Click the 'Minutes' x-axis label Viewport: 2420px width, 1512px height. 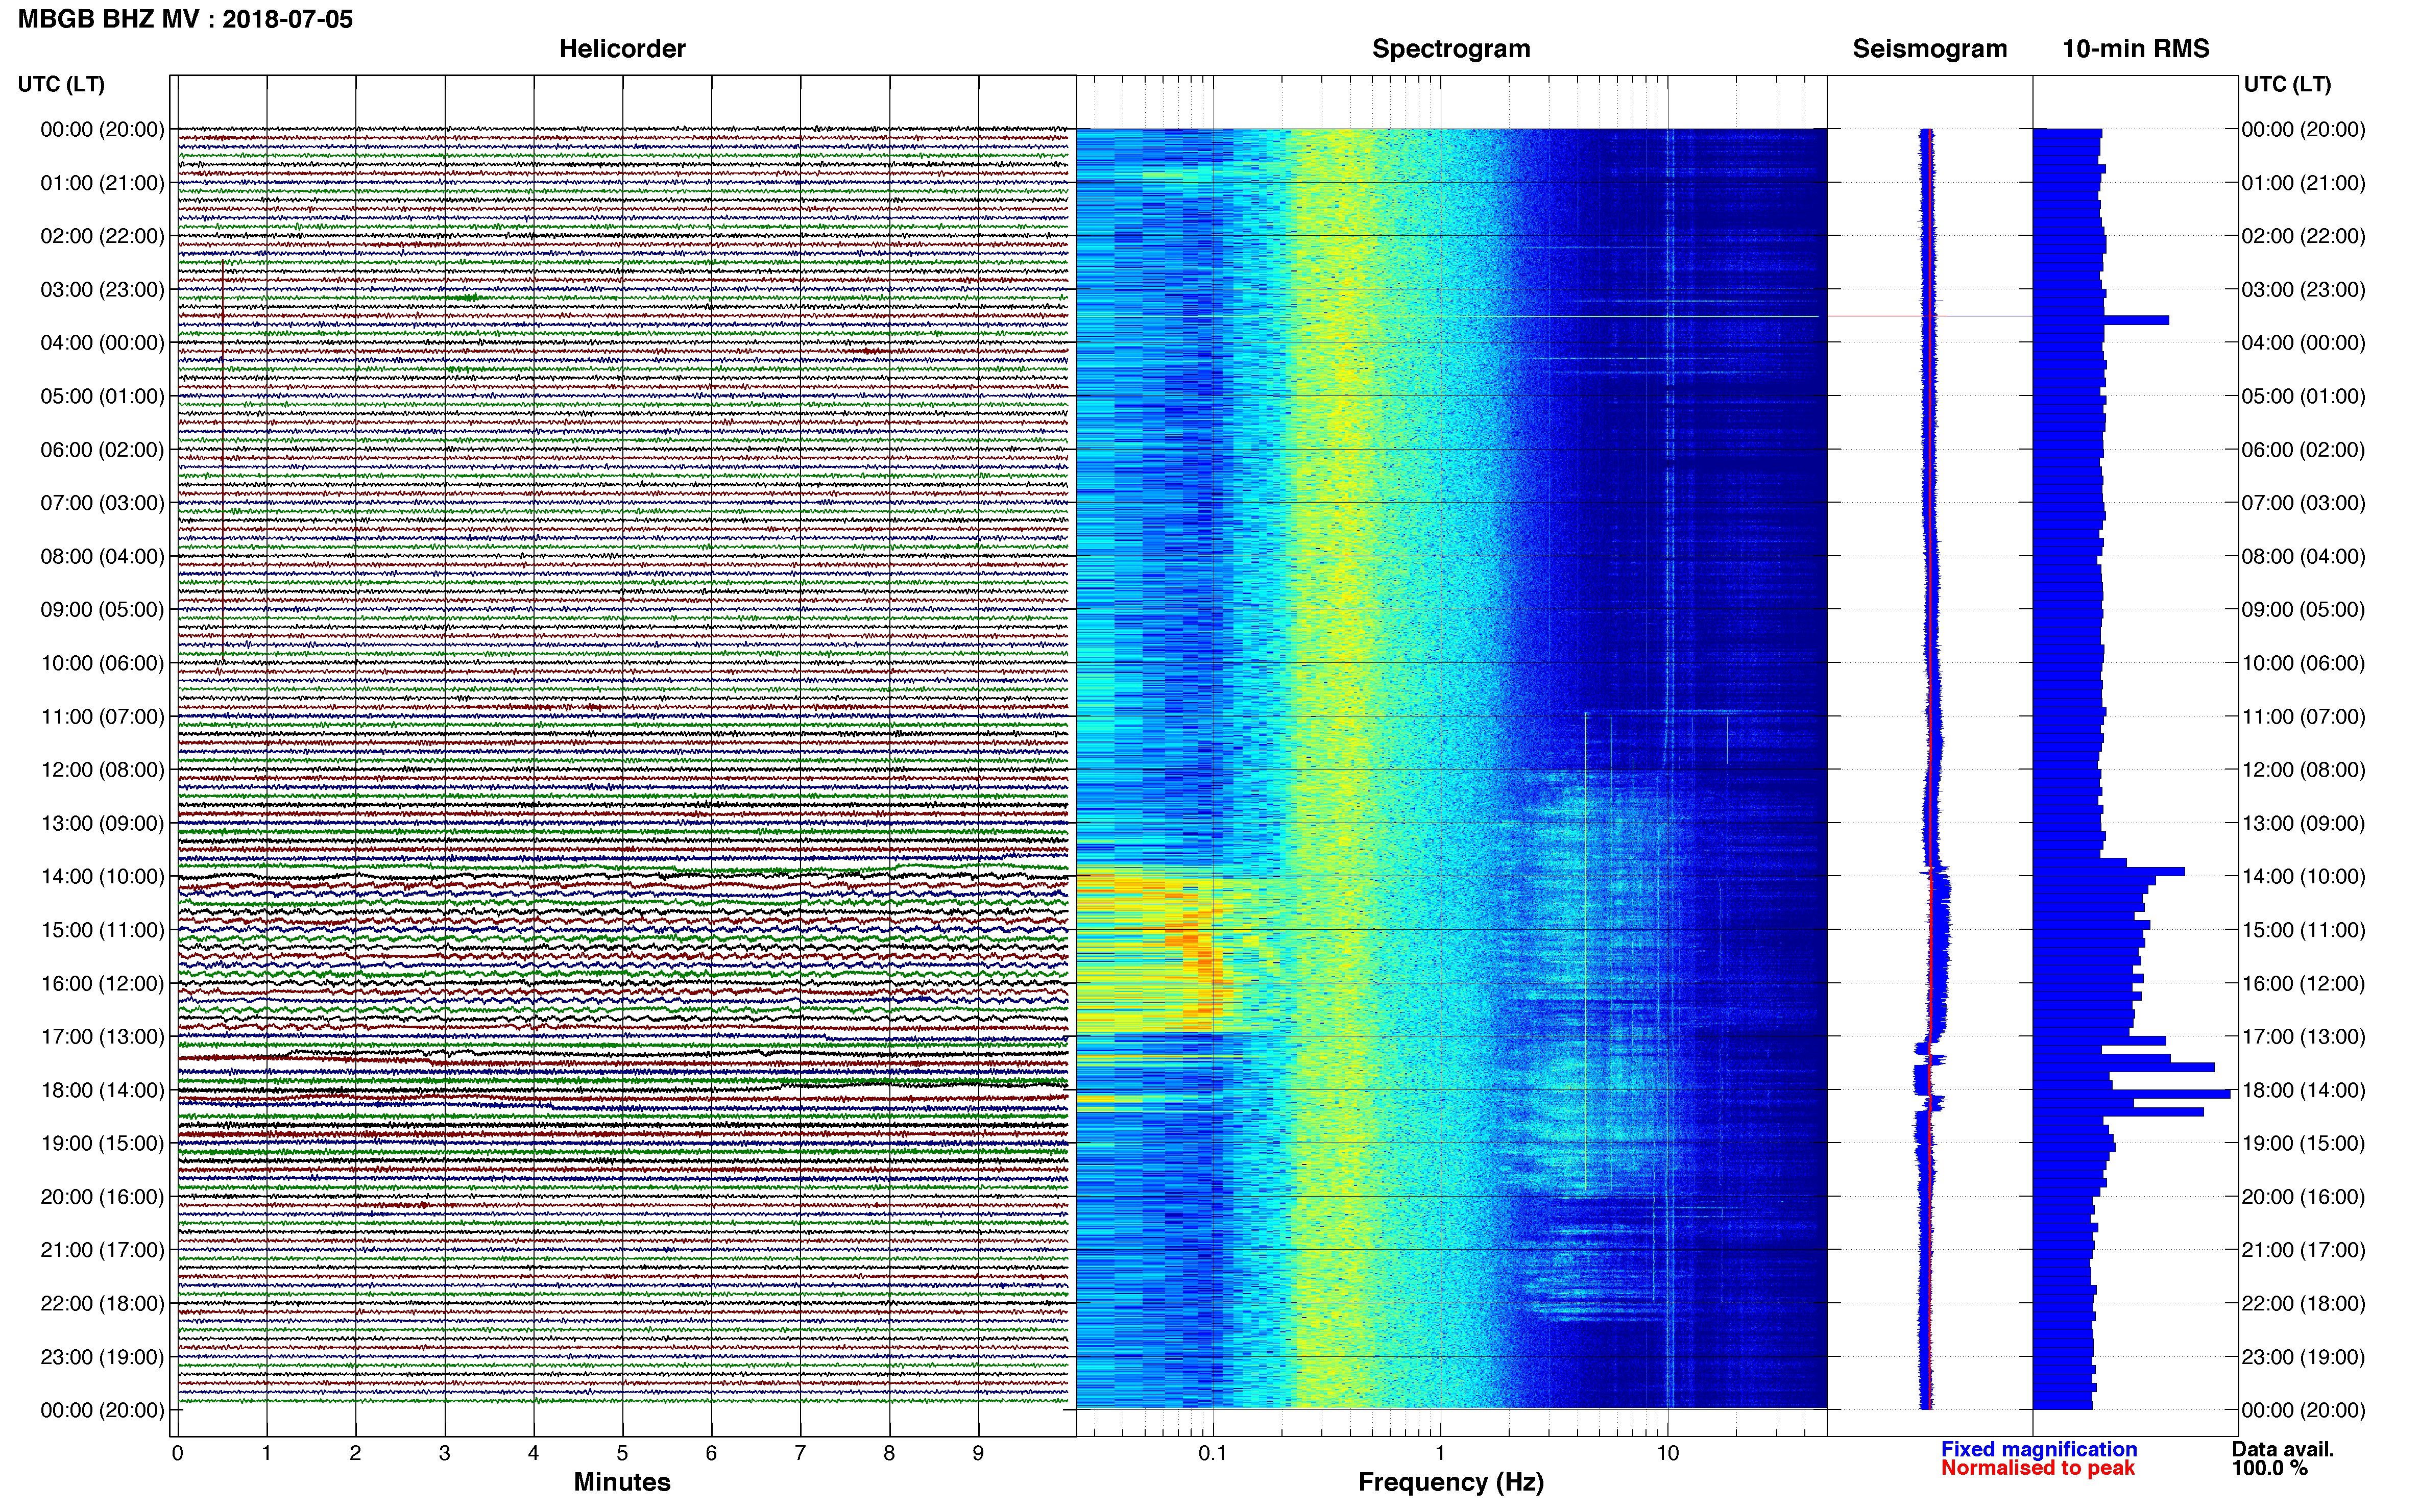pyautogui.click(x=621, y=1482)
